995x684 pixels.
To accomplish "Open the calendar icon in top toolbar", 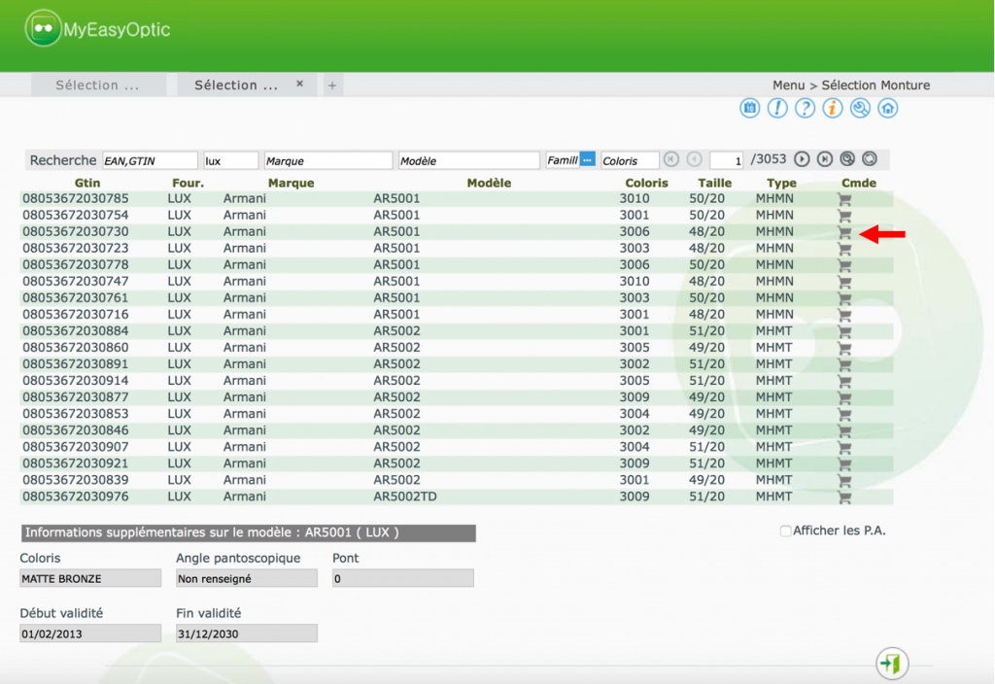I will point(749,109).
